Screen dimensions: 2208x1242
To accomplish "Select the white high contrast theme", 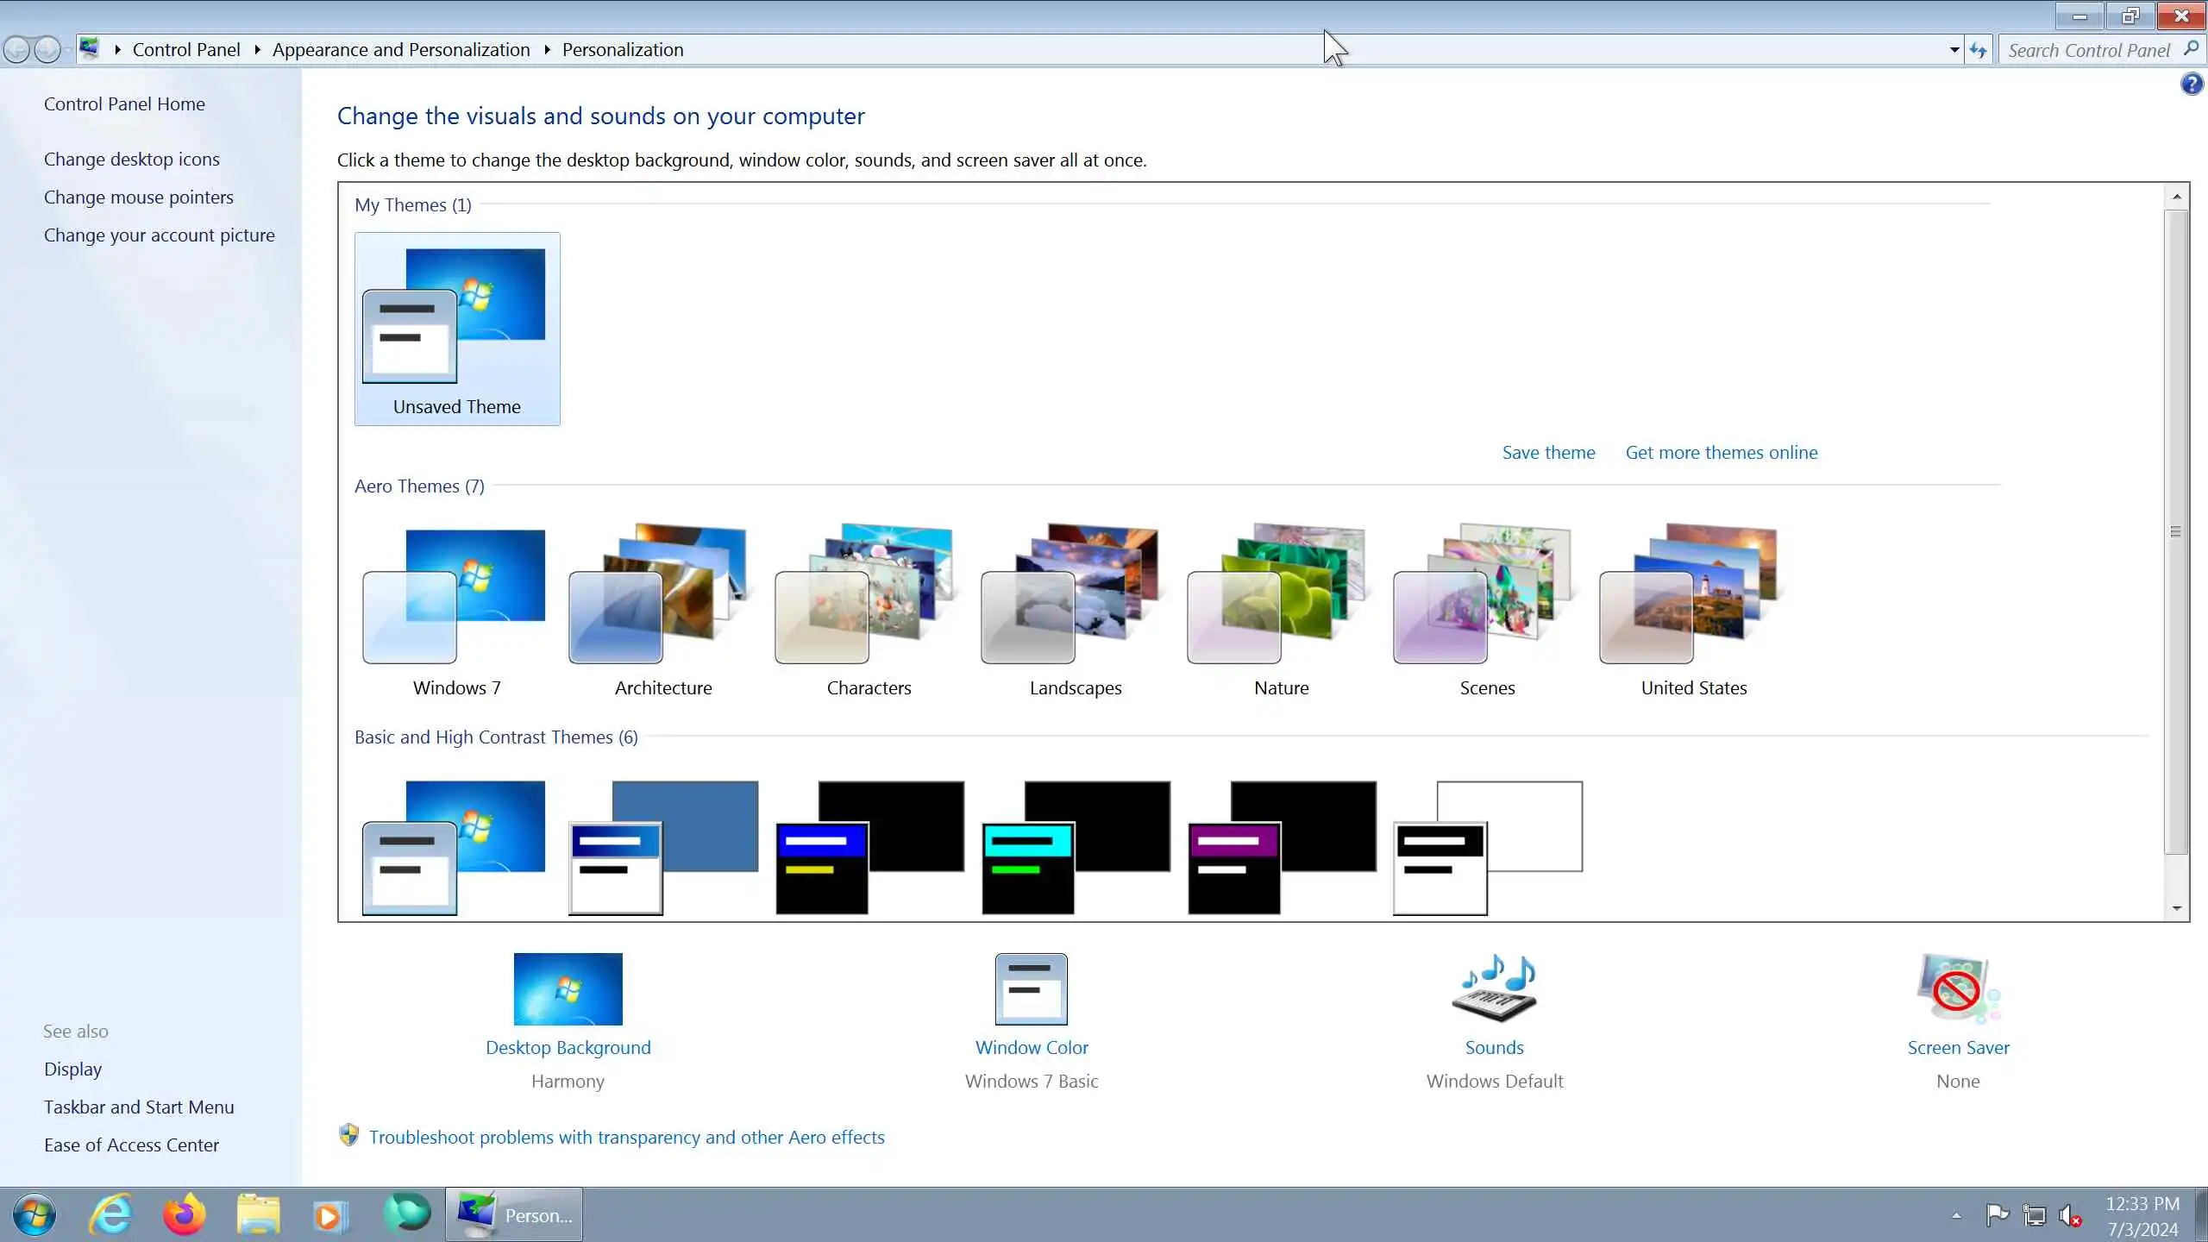I will (x=1487, y=847).
